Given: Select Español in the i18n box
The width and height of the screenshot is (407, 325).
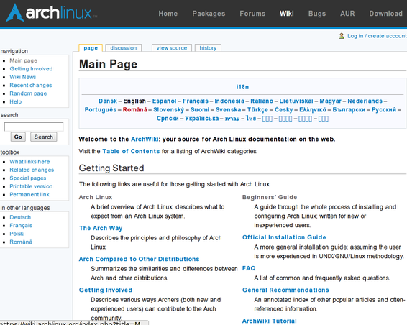Looking at the screenshot, I should coord(164,101).
